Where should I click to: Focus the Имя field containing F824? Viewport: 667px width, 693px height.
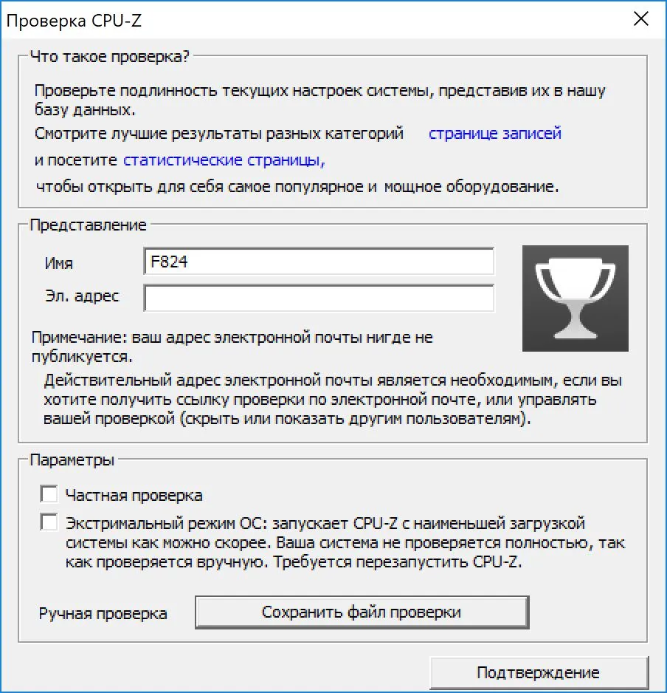[x=319, y=262]
